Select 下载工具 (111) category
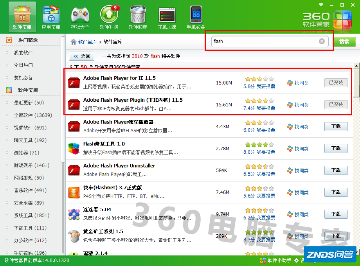The height and width of the screenshot is (266, 360). coord(30,228)
